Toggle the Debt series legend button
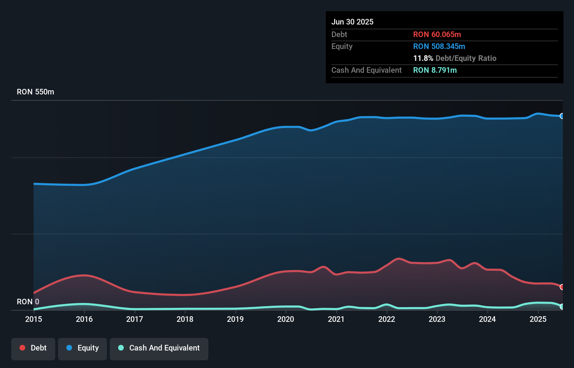Screen dimensions: 574x368 33,348
